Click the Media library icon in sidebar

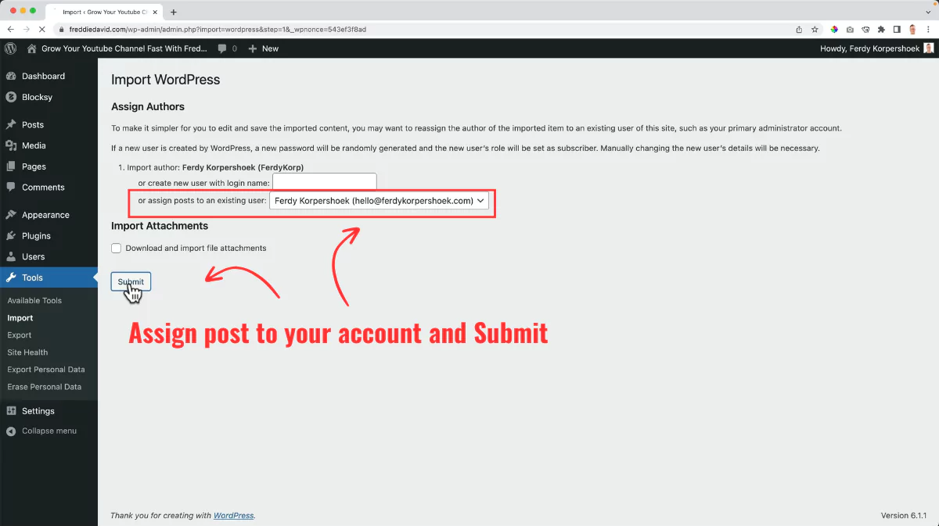[x=11, y=145]
